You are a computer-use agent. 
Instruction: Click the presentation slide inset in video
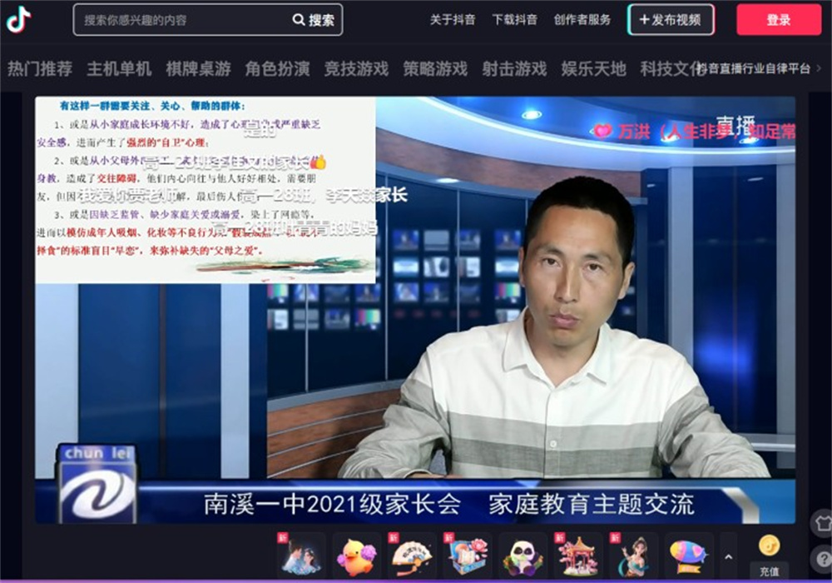point(206,190)
